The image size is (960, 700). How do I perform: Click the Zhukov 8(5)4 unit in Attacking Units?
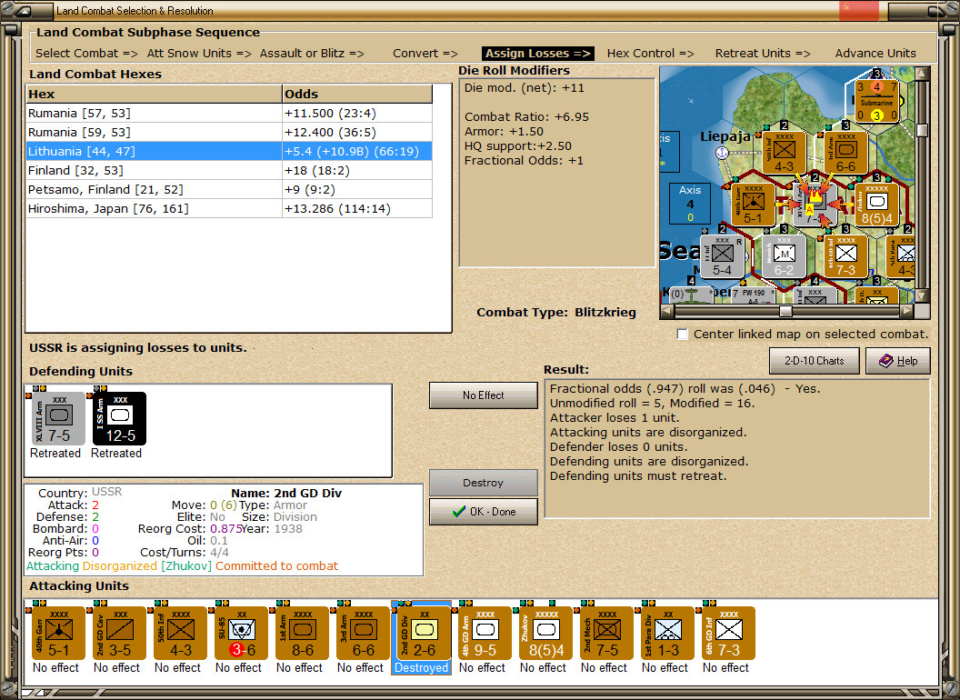(x=545, y=632)
